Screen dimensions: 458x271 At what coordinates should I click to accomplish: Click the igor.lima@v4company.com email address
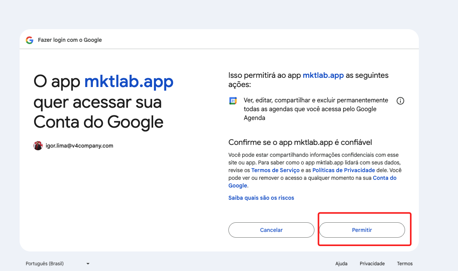79,146
